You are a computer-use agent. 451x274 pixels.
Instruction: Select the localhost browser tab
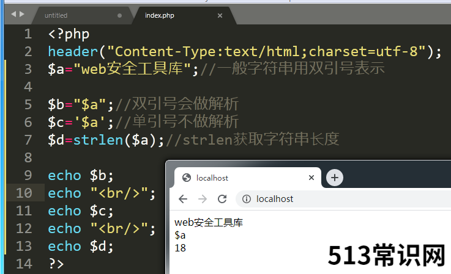tap(247, 178)
